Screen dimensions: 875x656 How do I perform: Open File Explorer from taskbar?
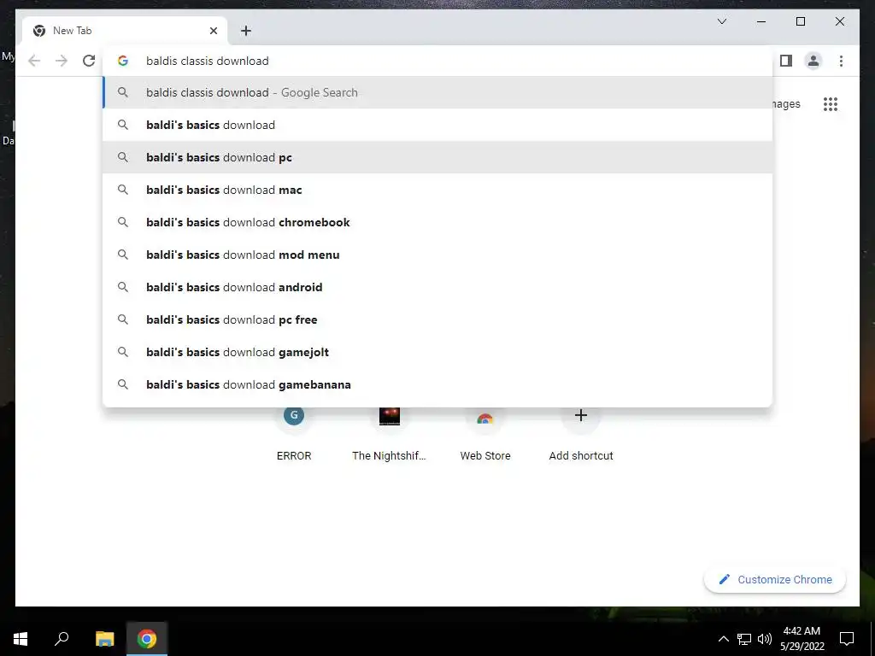(104, 639)
